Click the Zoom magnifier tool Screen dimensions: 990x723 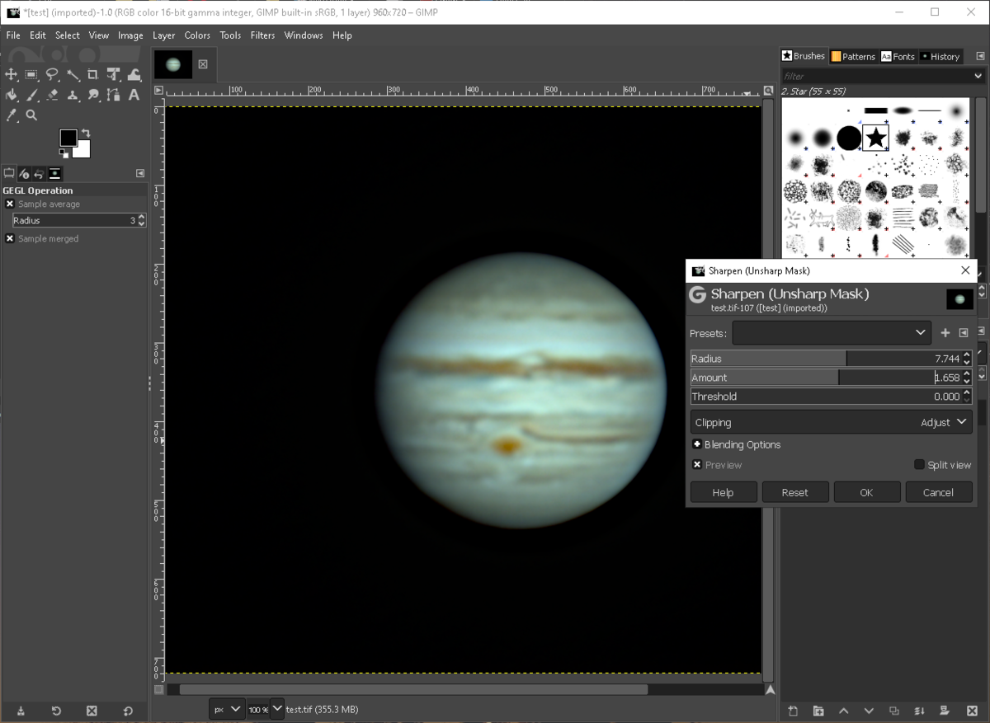pos(31,115)
